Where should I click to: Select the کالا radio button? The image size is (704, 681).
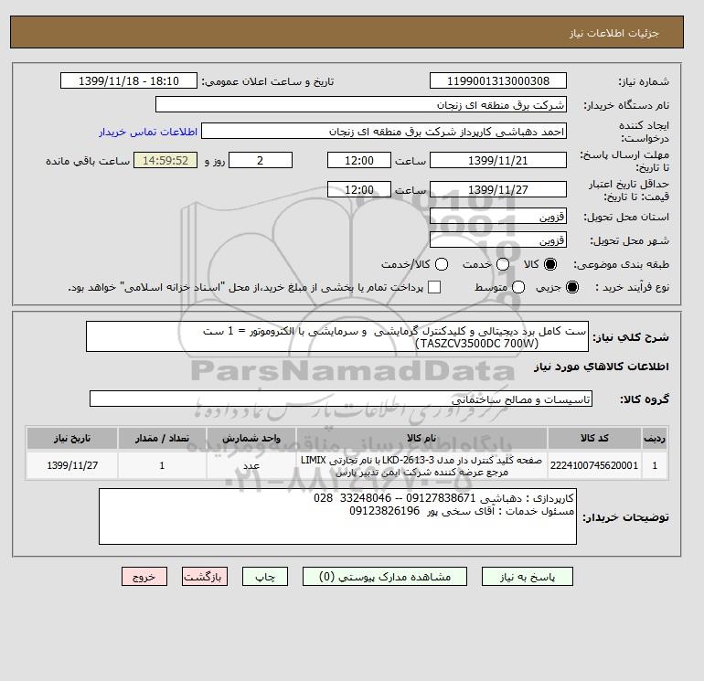tap(550, 264)
